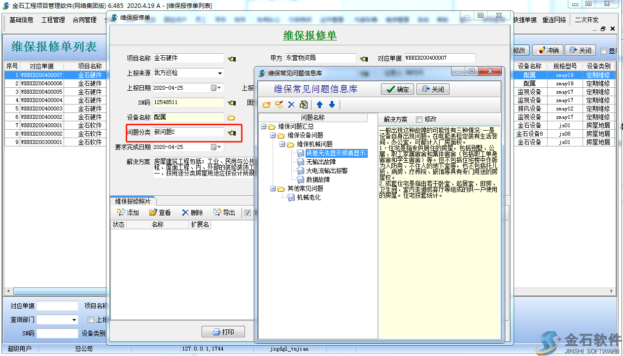The width and height of the screenshot is (623, 356).
Task: Select 数据故障 document node
Action: click(318, 179)
